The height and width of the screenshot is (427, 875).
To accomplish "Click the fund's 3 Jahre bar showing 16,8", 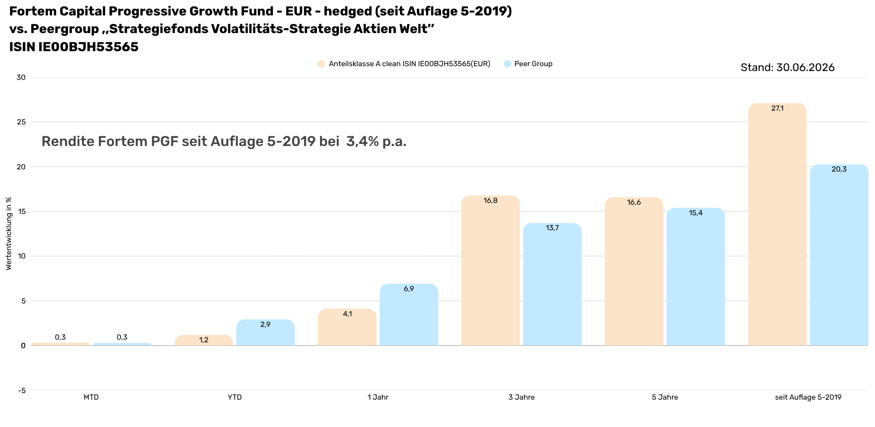I will coord(490,270).
